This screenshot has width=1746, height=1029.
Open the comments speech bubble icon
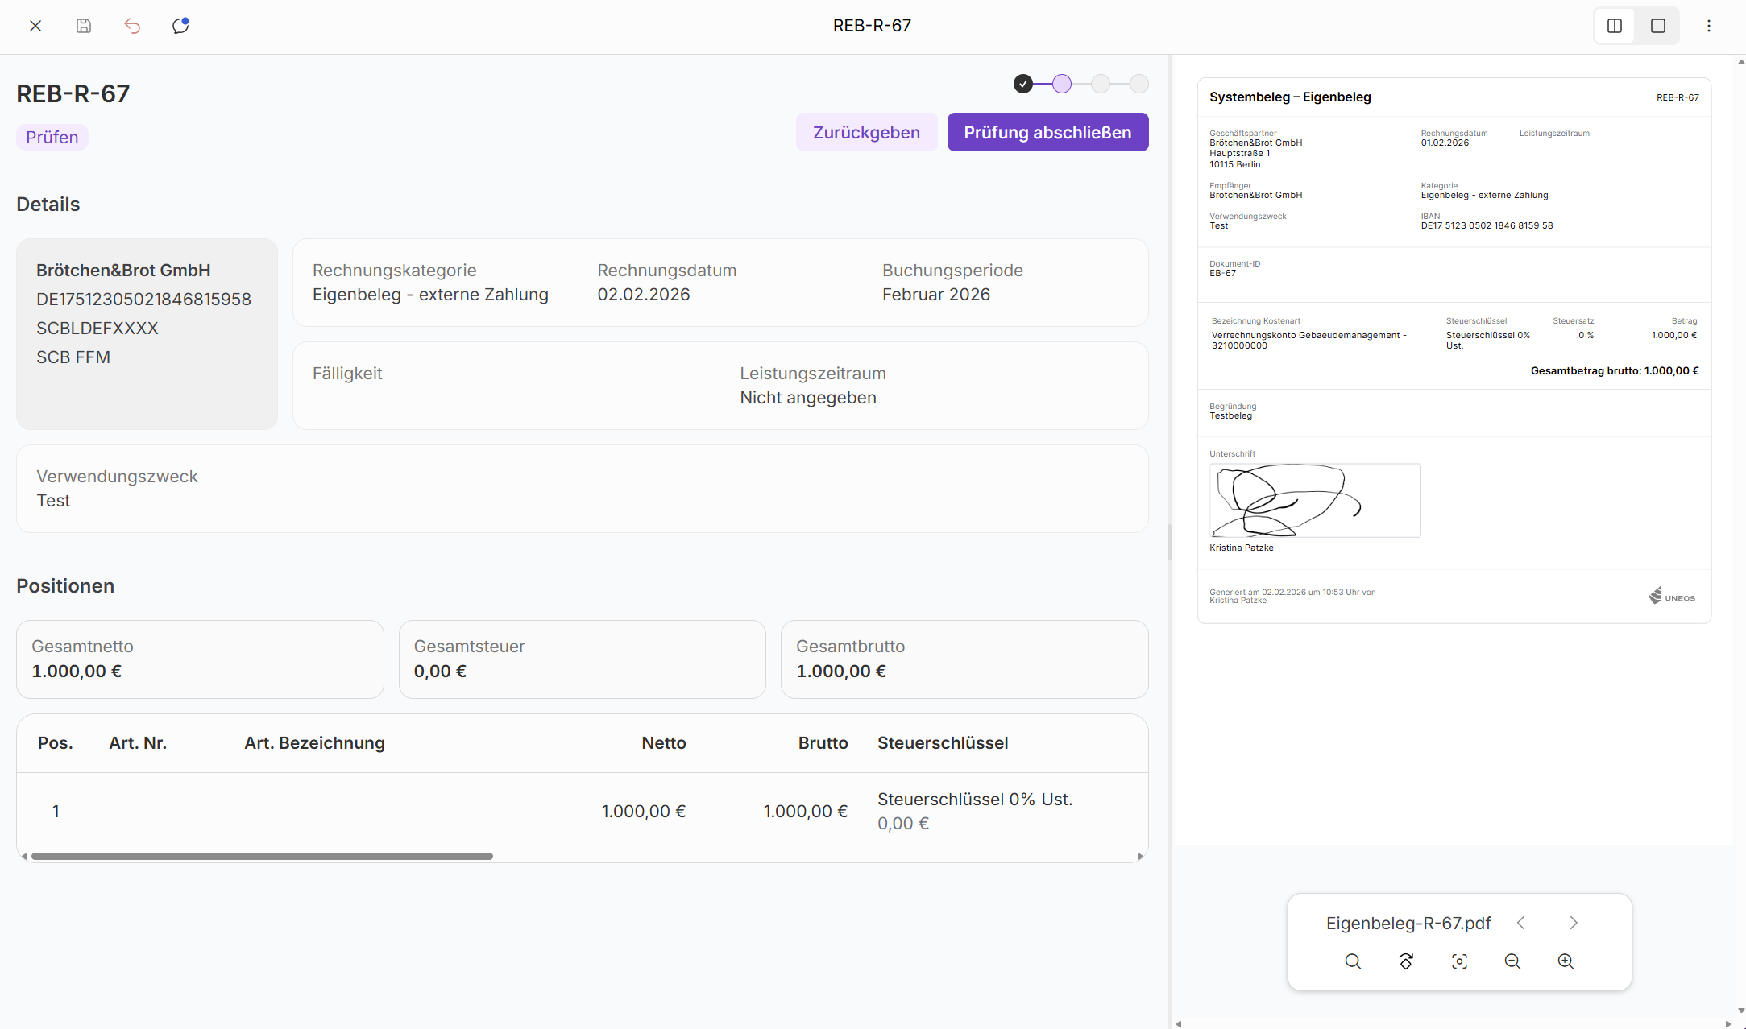click(180, 26)
